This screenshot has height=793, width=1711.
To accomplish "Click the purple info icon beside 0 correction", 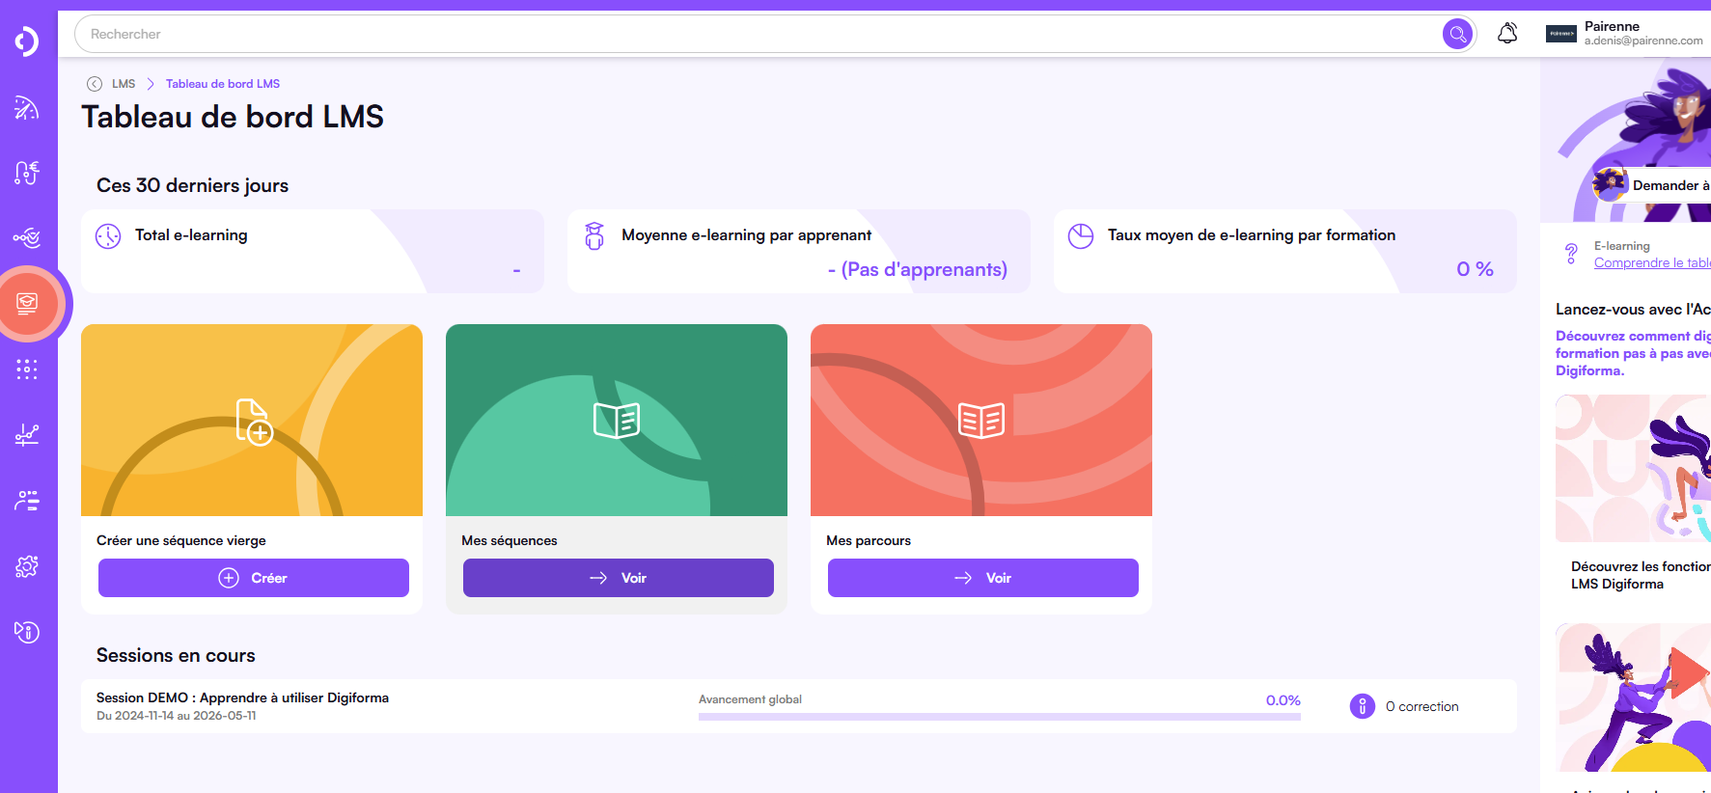I will (1362, 706).
